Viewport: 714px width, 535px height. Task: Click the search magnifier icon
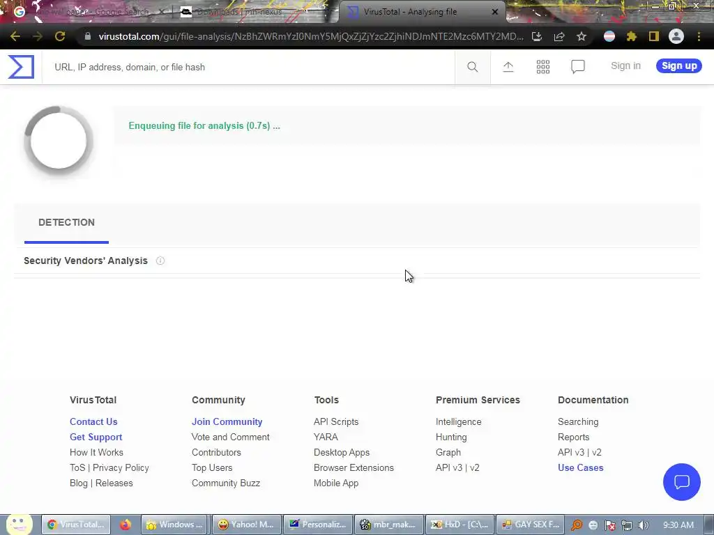pos(473,67)
